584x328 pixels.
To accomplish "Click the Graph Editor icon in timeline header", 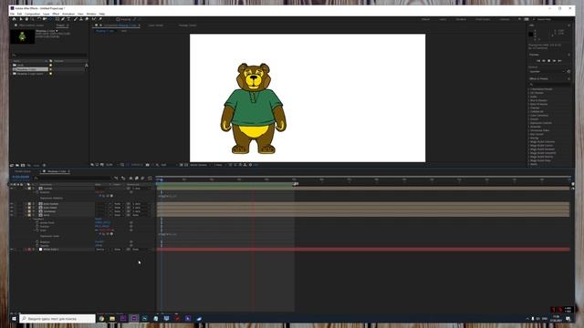I will [x=150, y=179].
